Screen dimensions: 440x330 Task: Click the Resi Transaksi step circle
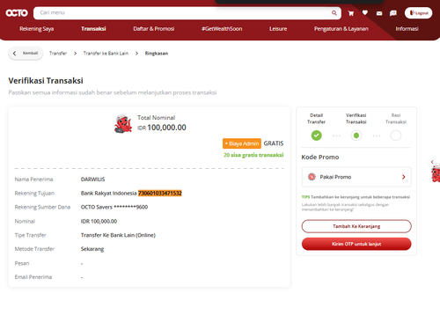tap(396, 136)
